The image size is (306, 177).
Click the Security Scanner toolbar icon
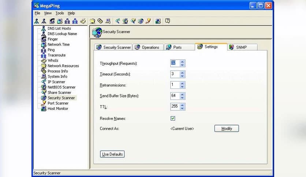click(141, 21)
